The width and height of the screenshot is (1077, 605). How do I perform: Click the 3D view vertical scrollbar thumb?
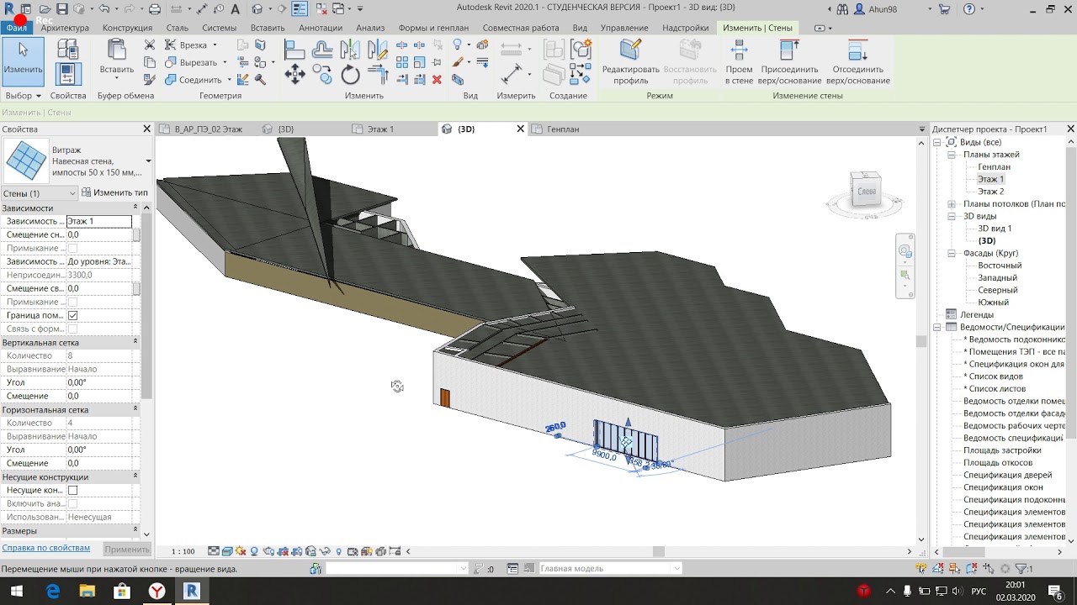921,342
